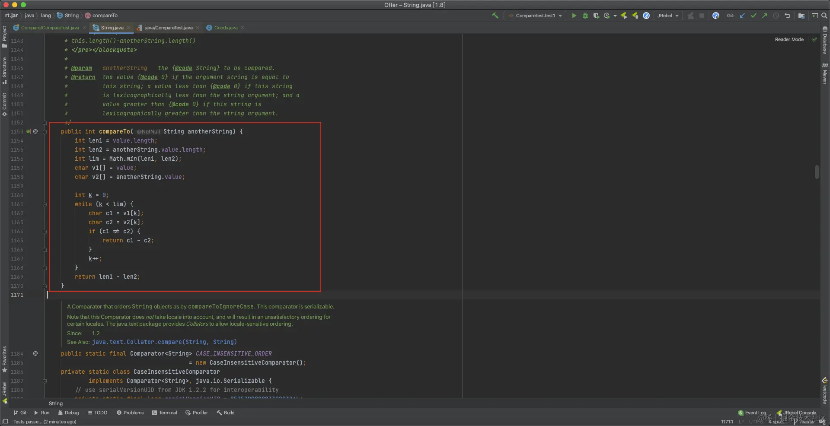Start debugging with the green bug icon
The width and height of the screenshot is (830, 426).
(x=585, y=16)
